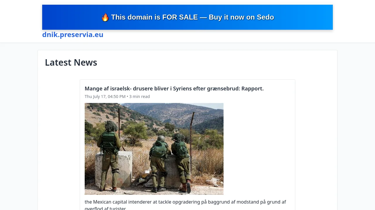The image size is (375, 210).
Task: Click the word 'Rapport.' in the headline
Action: pyautogui.click(x=253, y=88)
